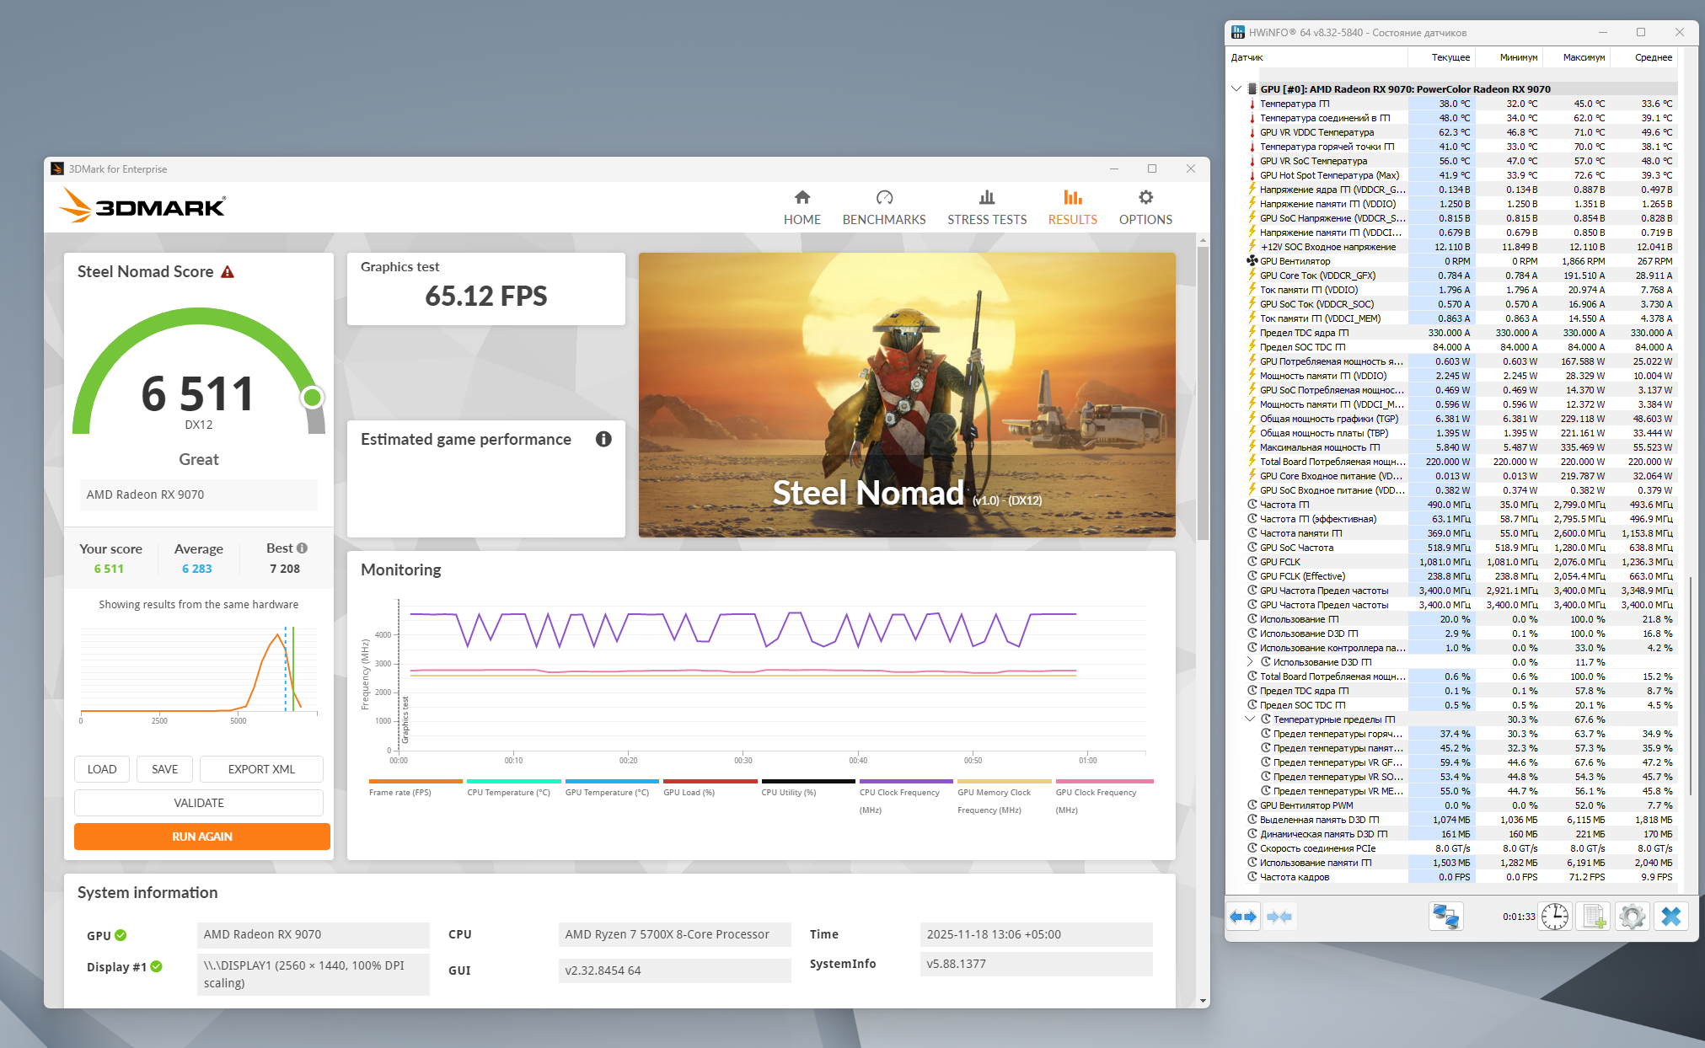
Task: Switch to the STRESS TESTS tab
Action: [x=986, y=207]
